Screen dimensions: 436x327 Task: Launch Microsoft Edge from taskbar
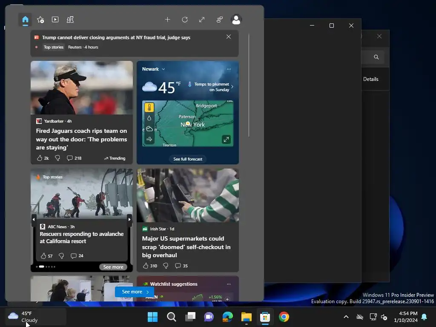[227, 317]
